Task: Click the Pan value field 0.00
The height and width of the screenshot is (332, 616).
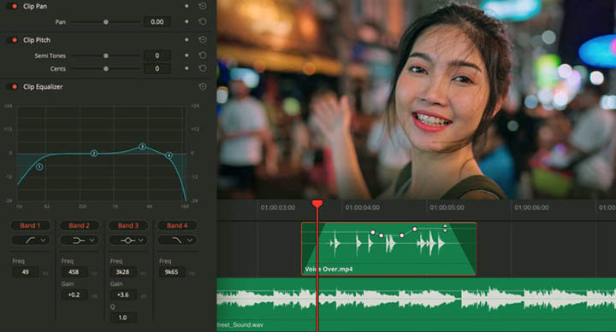Action: 157,22
